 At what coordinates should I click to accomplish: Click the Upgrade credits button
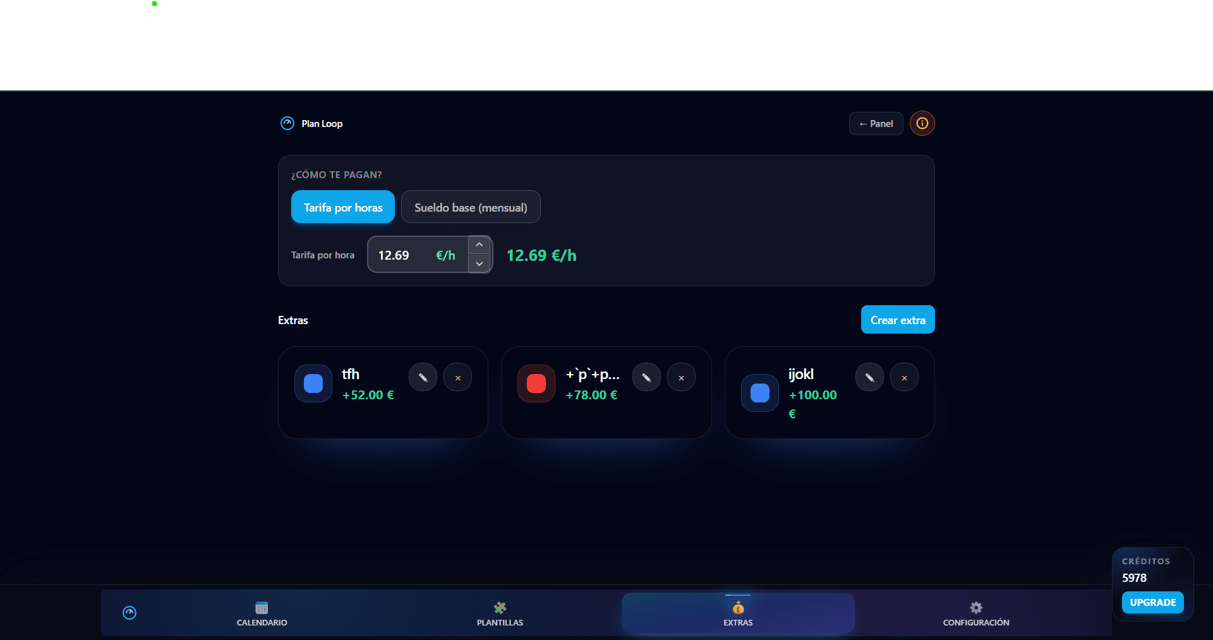click(1152, 602)
